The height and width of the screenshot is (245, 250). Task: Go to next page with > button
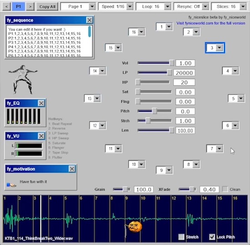pos(30,6)
